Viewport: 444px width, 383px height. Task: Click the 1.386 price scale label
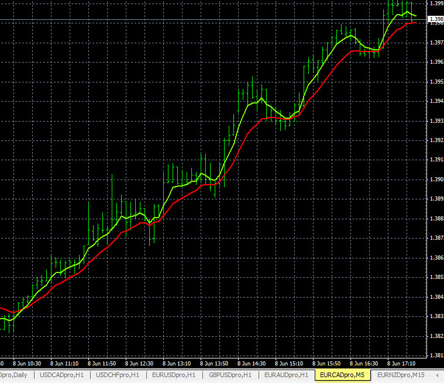coord(436,258)
